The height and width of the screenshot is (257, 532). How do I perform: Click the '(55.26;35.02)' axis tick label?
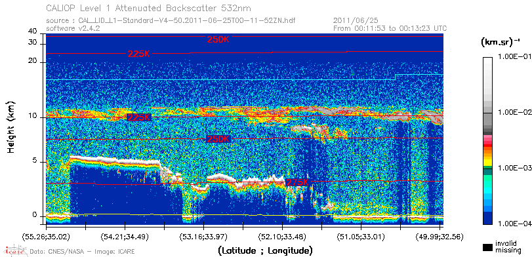pos(46,236)
